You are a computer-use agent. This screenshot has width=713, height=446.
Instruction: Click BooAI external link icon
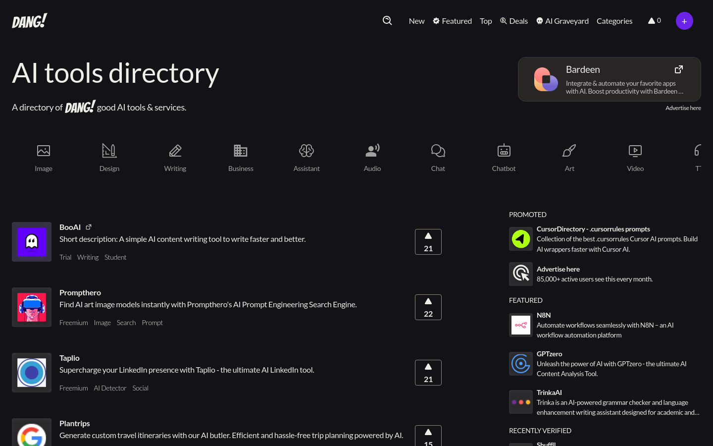pyautogui.click(x=89, y=227)
